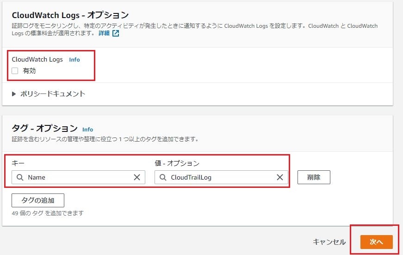Image resolution: width=403 pixels, height=255 pixels.
Task: Click the CloudWatch Logs - オプション heading
Action: (x=70, y=15)
